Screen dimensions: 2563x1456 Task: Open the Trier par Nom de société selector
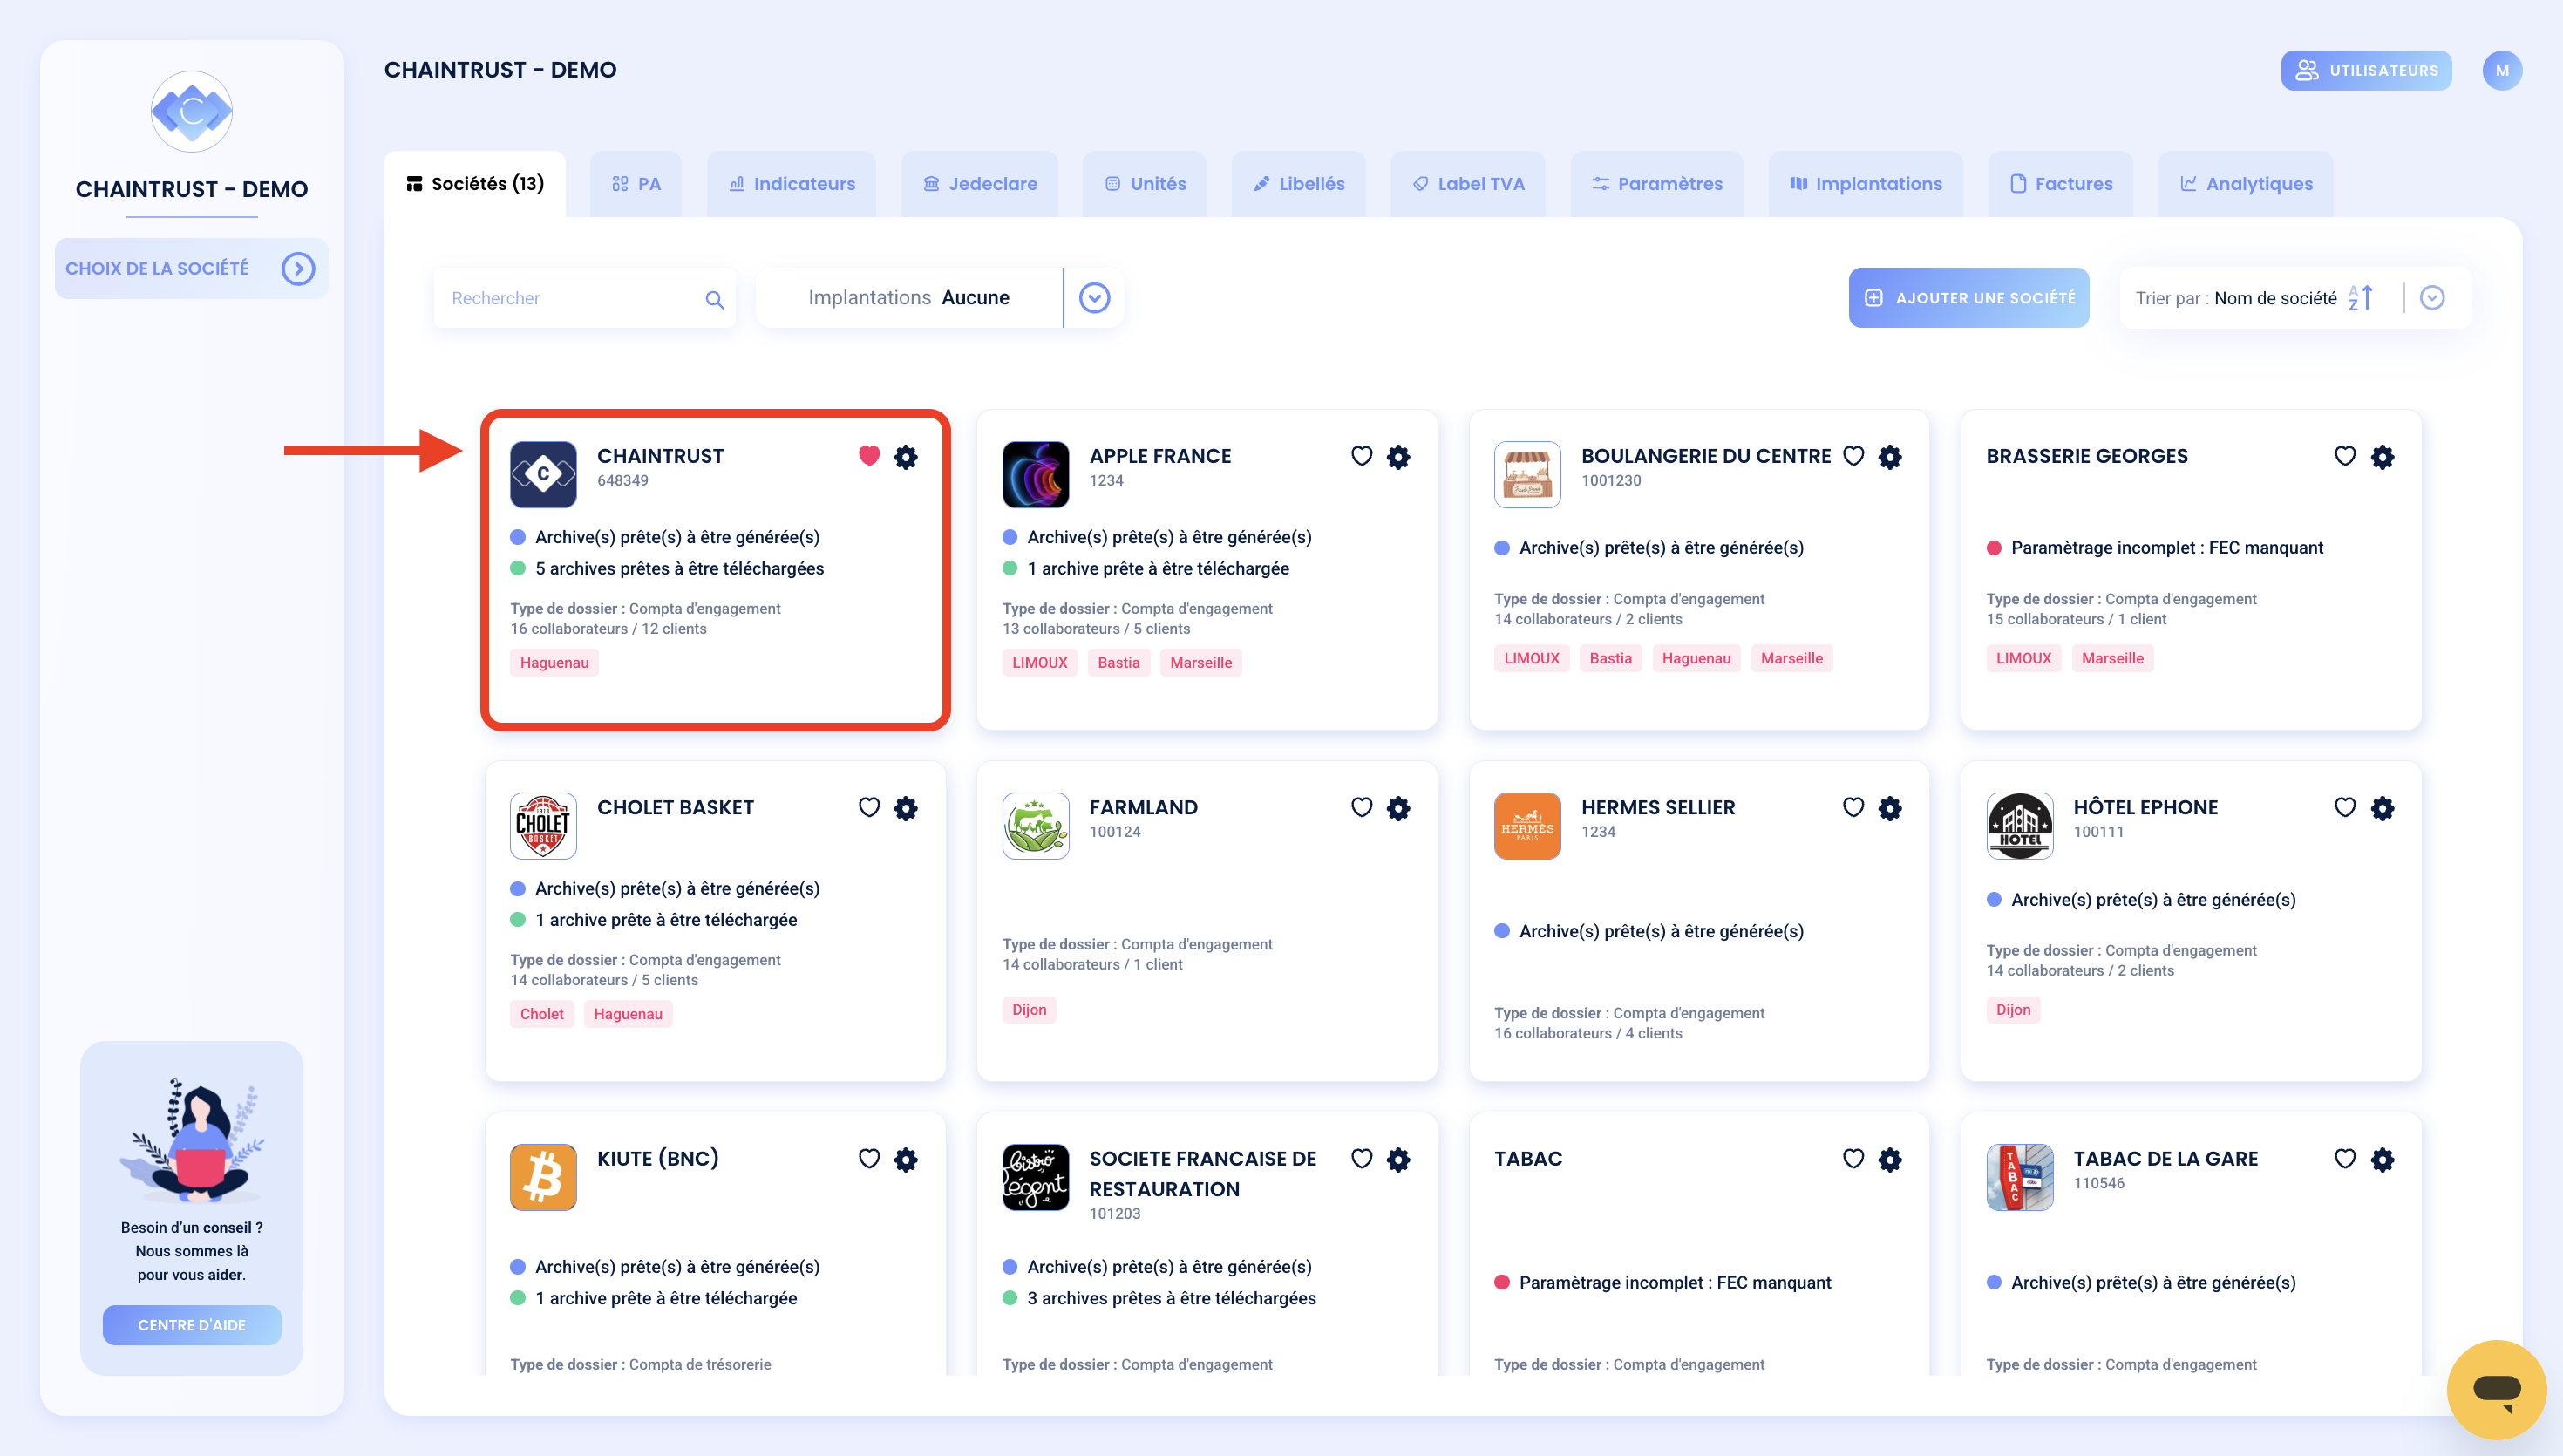(2295, 297)
